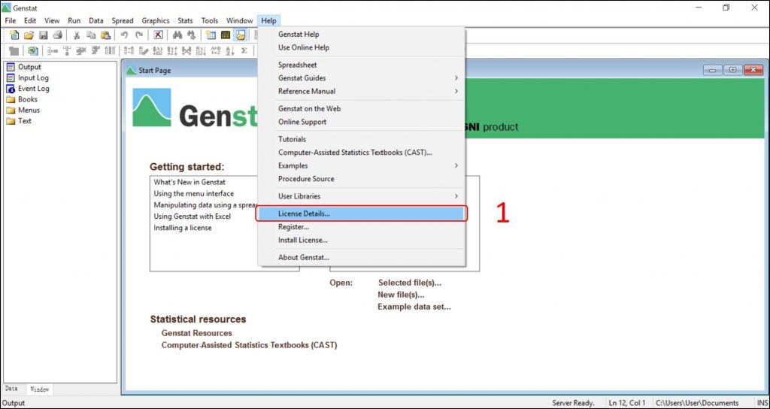This screenshot has width=770, height=409.
Task: Click the Print toolbar icon
Action: (x=57, y=35)
